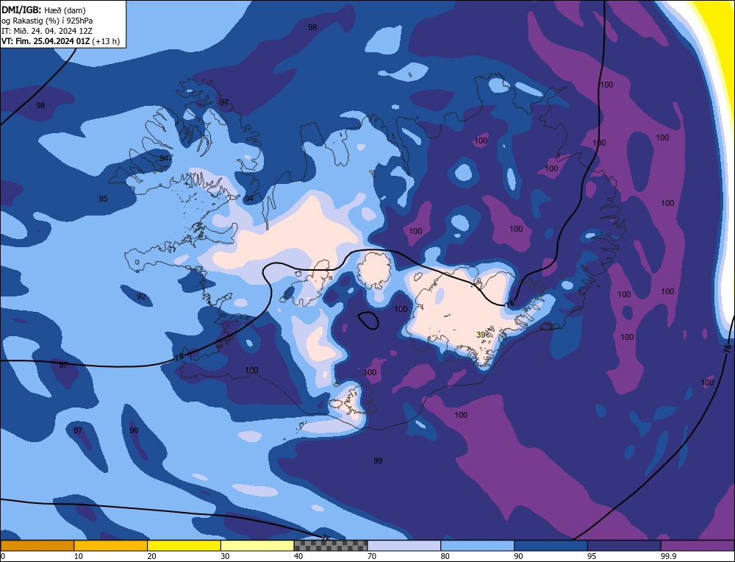Select the orange 10–20 legend swatch
The image size is (735, 562).
(111, 546)
